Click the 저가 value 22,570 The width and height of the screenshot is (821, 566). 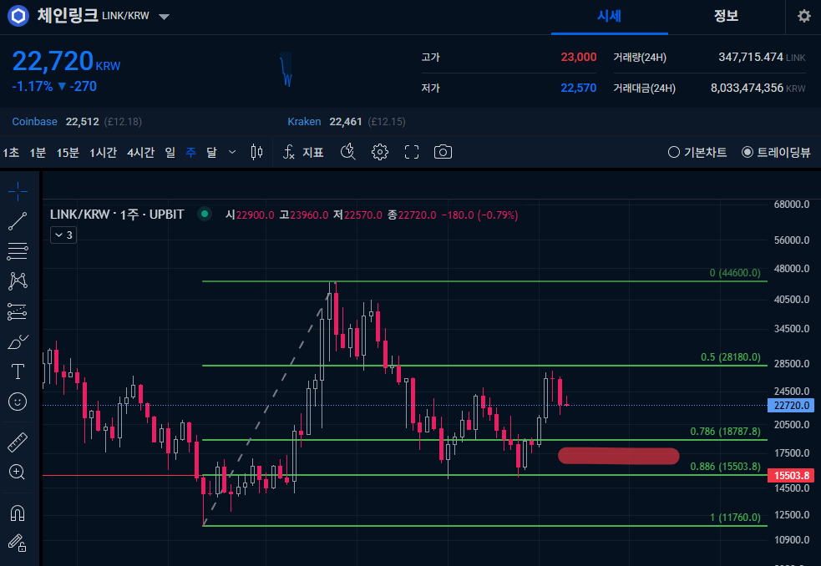pyautogui.click(x=579, y=88)
